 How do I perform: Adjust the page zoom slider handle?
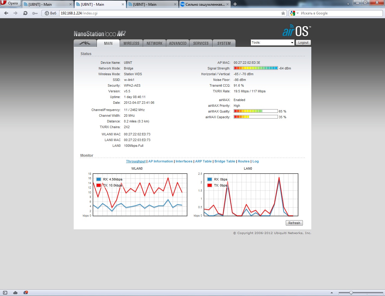pos(351,293)
